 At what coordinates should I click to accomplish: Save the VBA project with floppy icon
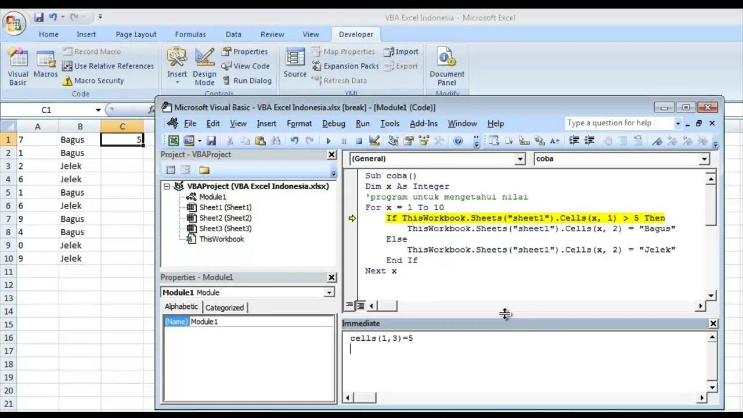[x=211, y=140]
